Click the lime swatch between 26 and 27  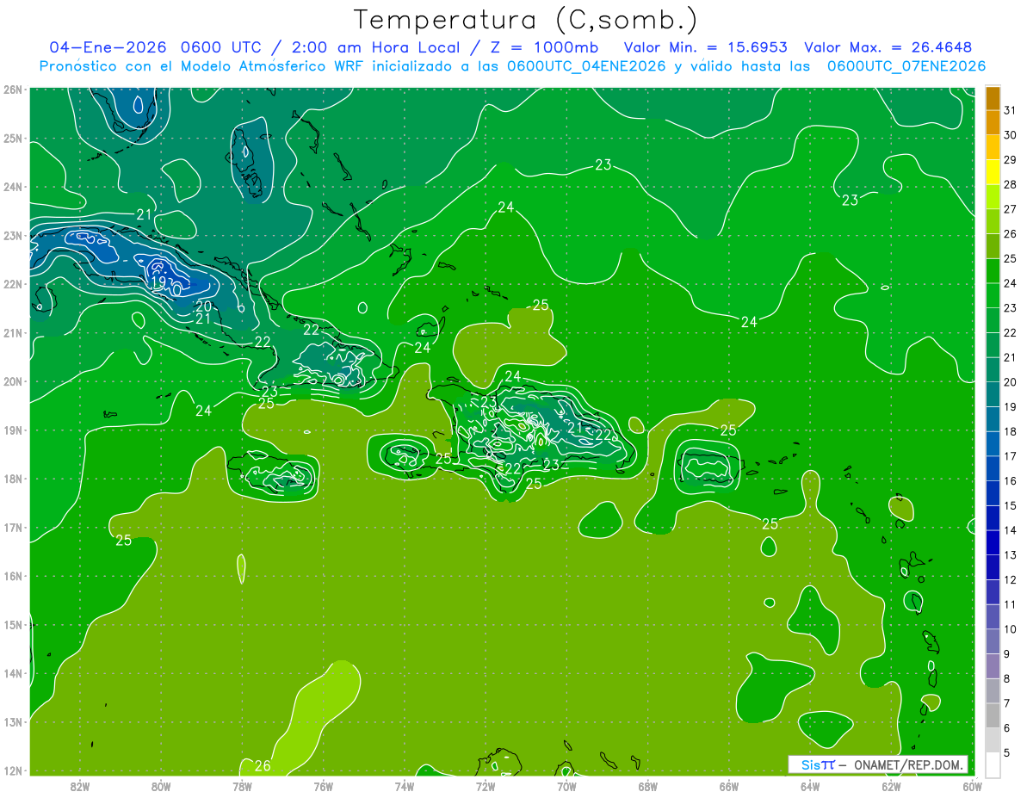[x=993, y=221]
